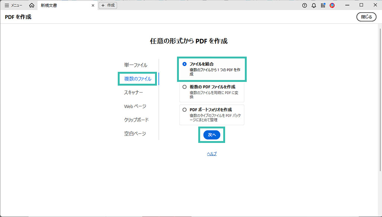Screen dimensions: 382x217
Task: Open the notifications bell icon
Action: pyautogui.click(x=313, y=6)
